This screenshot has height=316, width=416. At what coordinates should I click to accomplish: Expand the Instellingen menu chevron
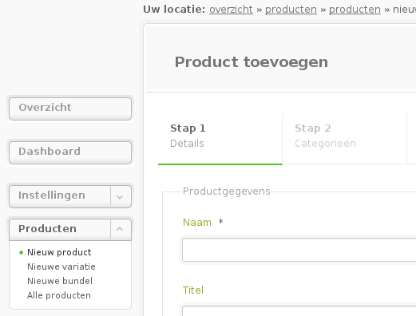tap(121, 196)
